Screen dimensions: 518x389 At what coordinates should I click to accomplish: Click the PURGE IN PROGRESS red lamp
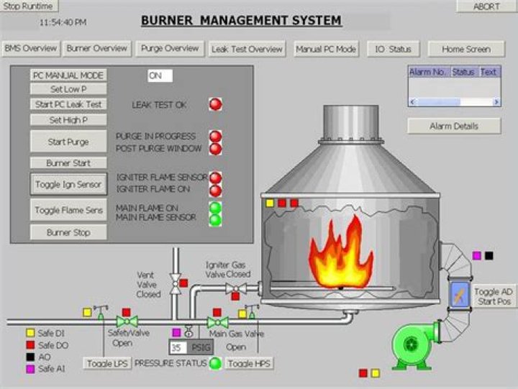point(215,136)
